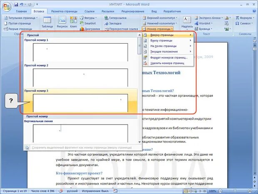Open Рецензирование tab
Image resolution: width=258 pixels, height=194 pixels.
coord(133,11)
